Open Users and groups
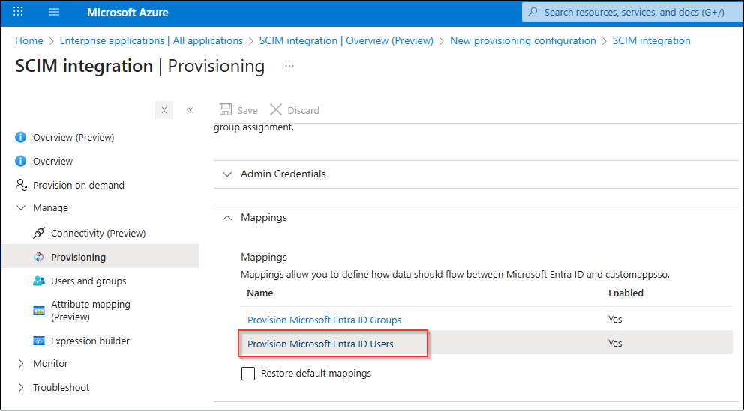744x411 pixels. 88,281
